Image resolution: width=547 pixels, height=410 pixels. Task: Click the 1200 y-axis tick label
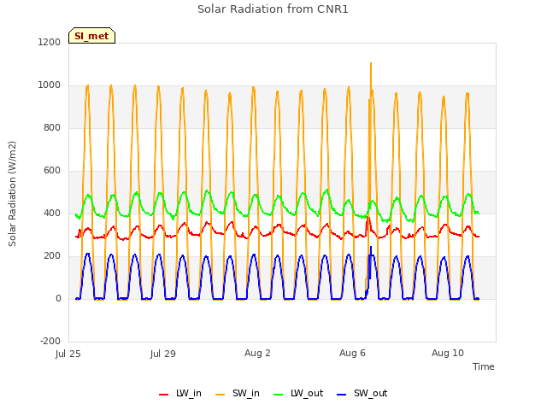point(50,42)
